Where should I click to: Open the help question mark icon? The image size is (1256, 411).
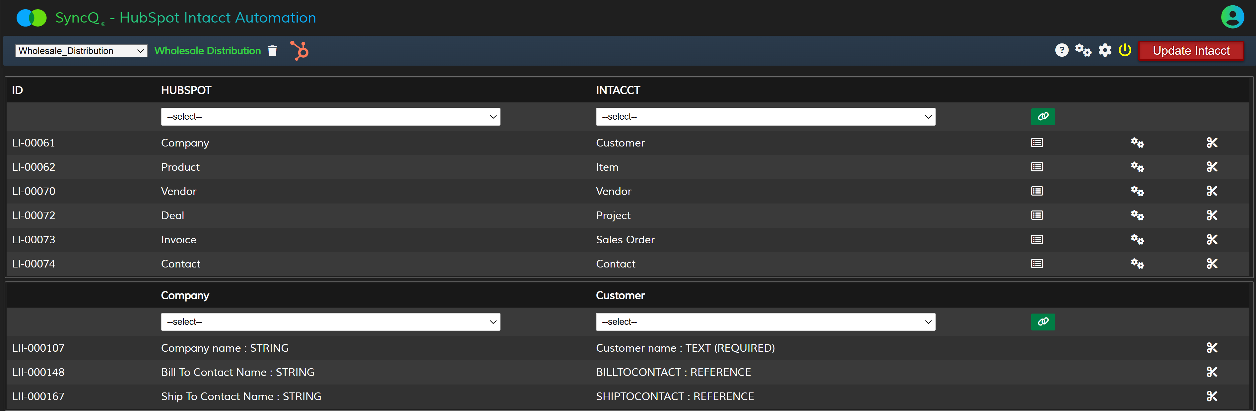coord(1061,50)
